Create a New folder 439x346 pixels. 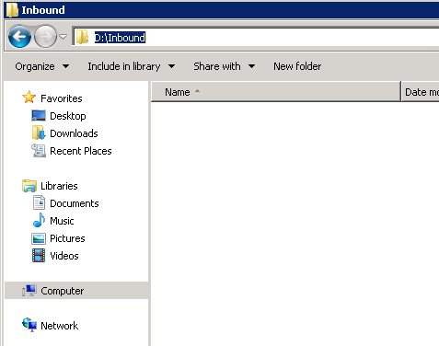pos(297,66)
